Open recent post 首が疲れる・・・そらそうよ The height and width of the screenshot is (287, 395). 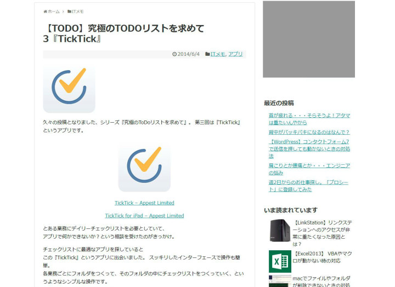click(309, 119)
